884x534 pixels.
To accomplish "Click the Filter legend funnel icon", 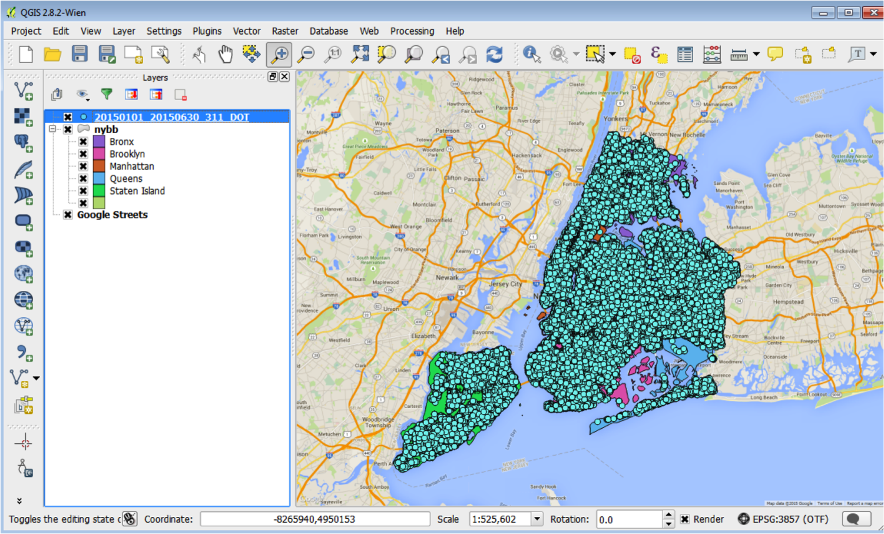I will (107, 94).
